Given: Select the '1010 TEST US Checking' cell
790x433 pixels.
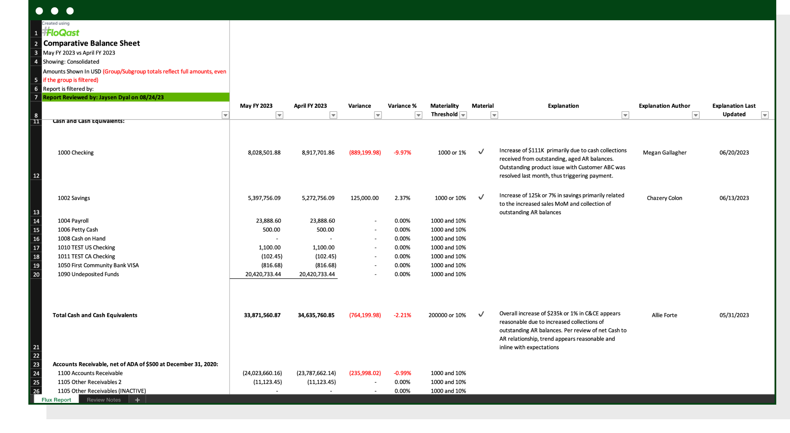Looking at the screenshot, I should [x=86, y=248].
